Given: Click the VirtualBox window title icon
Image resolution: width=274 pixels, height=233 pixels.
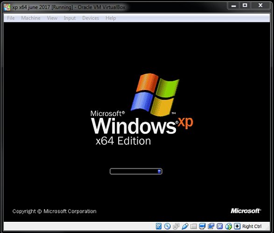Looking at the screenshot, I should pos(7,7).
